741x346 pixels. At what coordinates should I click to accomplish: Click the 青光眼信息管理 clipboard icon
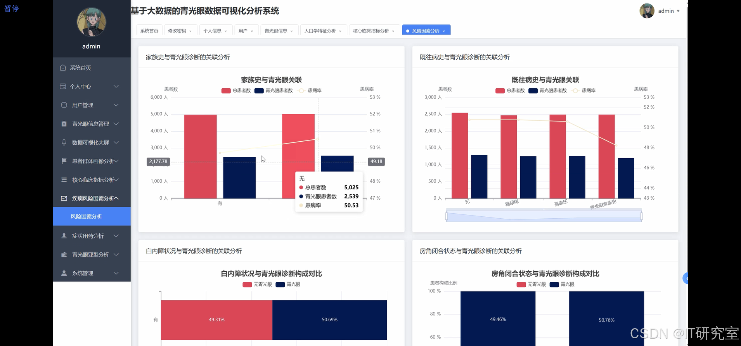point(64,124)
